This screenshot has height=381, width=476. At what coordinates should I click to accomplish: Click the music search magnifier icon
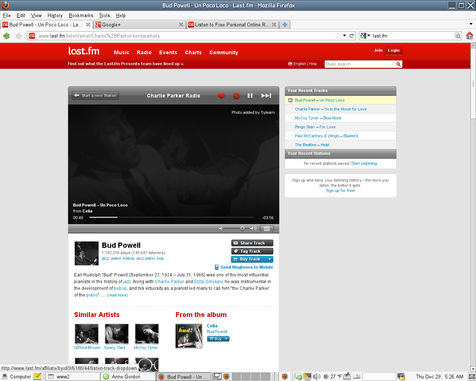pos(399,64)
